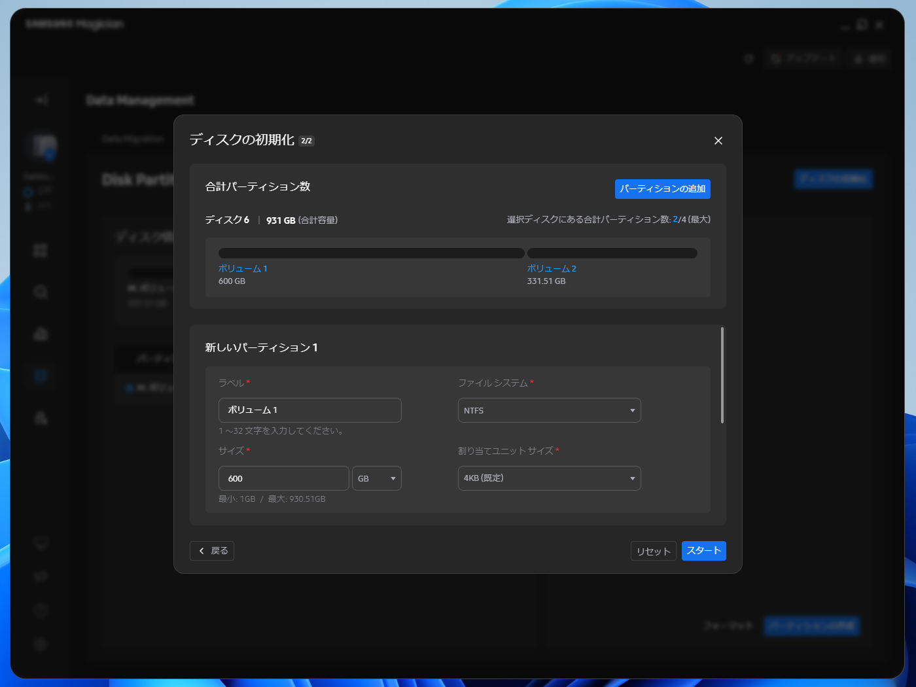The height and width of the screenshot is (687, 916).
Task: Click the blue ボリューム 1 label under the bar
Action: click(243, 269)
